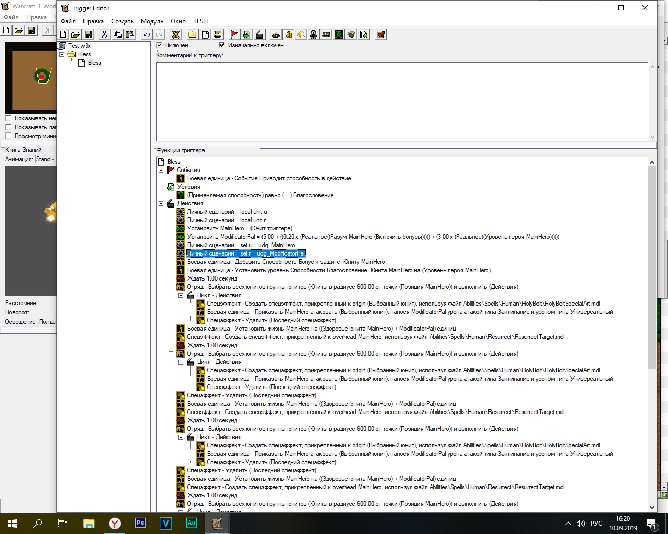Open a map file from Trigger Editor toolbar
The image size is (668, 534).
(x=76, y=34)
